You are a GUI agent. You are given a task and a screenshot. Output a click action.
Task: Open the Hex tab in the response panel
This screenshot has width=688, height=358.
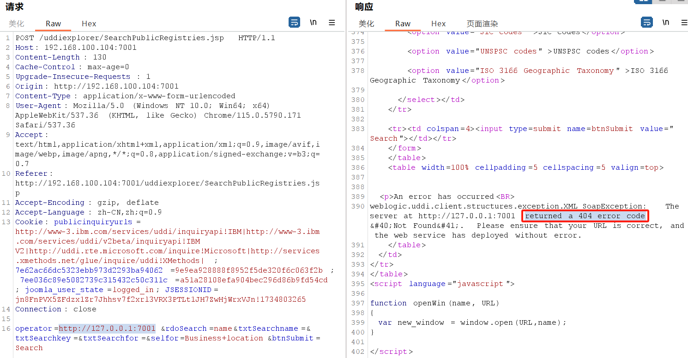tap(438, 24)
